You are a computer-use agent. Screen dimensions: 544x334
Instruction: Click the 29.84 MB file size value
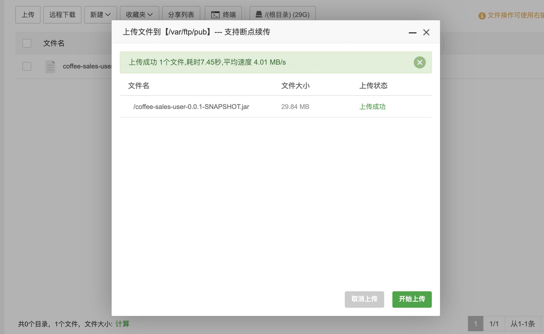[295, 107]
